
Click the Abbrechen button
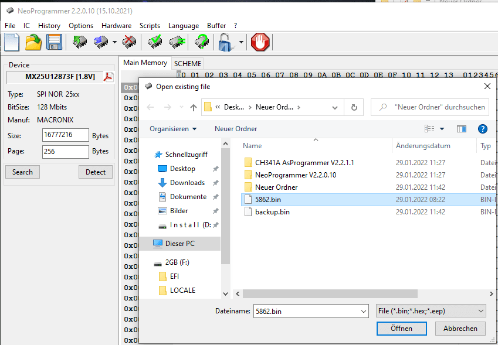(460, 329)
